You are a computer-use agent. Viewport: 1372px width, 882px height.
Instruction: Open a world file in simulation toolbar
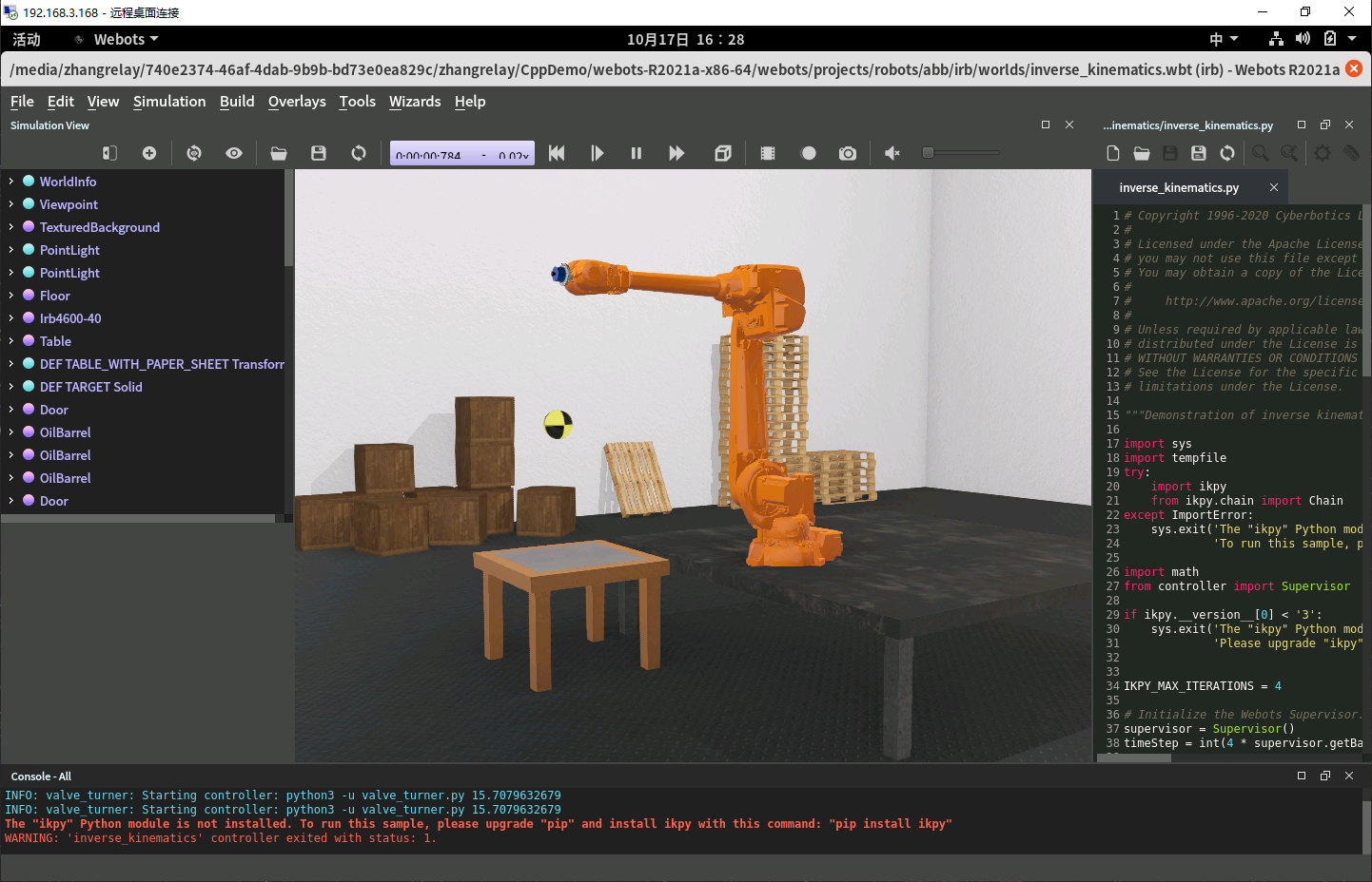pyautogui.click(x=279, y=153)
